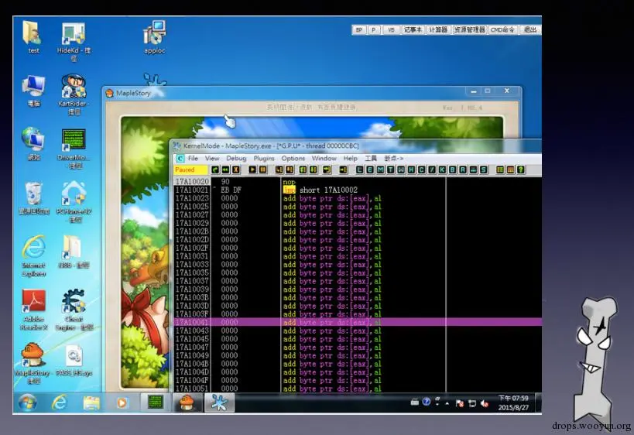This screenshot has height=435, width=634.
Task: Click the 退出 exit button
Action: click(x=530, y=30)
